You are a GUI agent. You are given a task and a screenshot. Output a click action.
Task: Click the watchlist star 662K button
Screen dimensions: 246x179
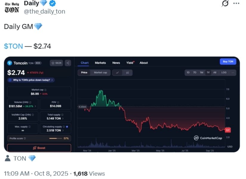coord(56,63)
